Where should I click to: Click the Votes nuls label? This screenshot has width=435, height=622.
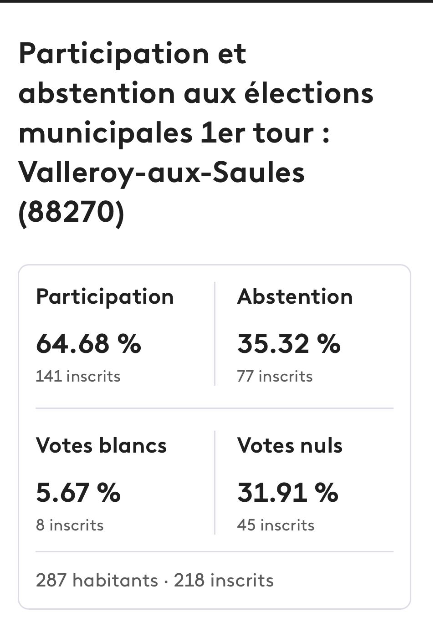tap(290, 445)
